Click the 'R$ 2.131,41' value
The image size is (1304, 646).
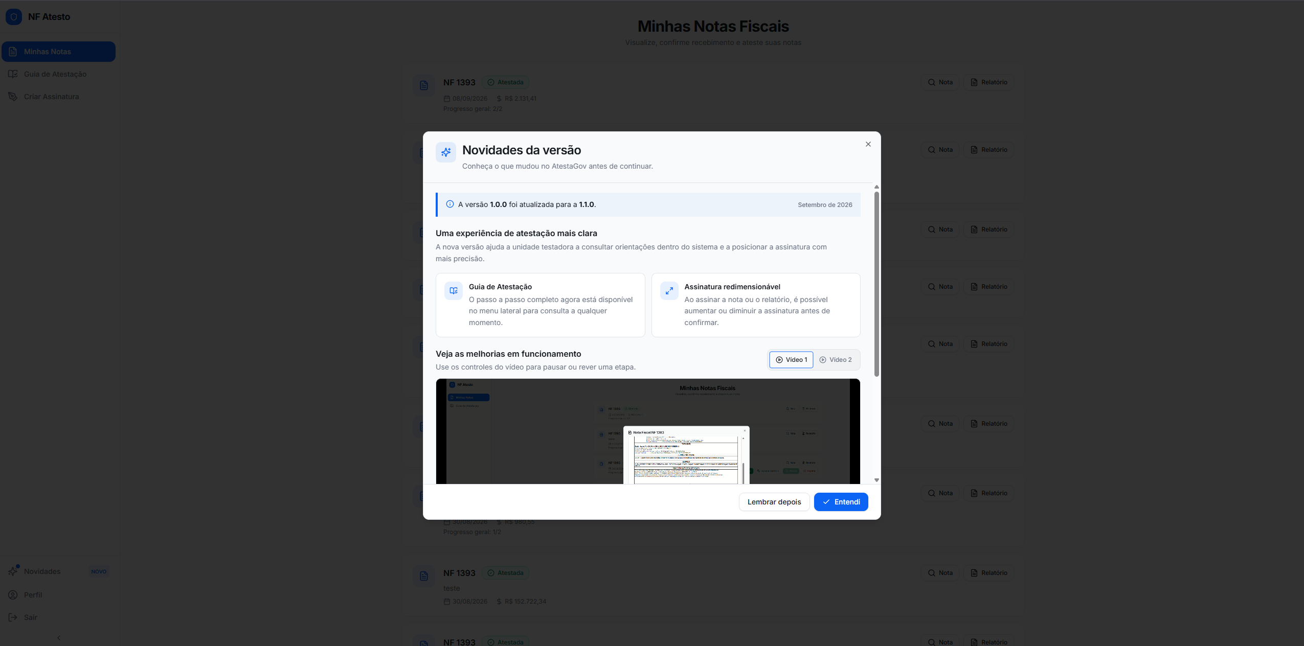[521, 99]
